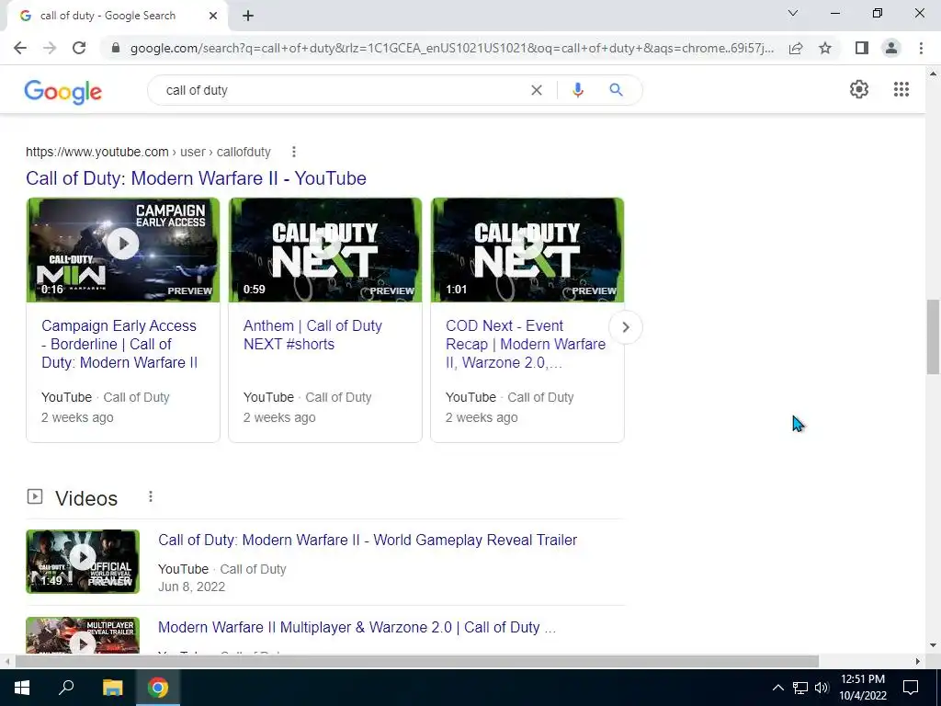View site information via the lock icon

point(115,48)
